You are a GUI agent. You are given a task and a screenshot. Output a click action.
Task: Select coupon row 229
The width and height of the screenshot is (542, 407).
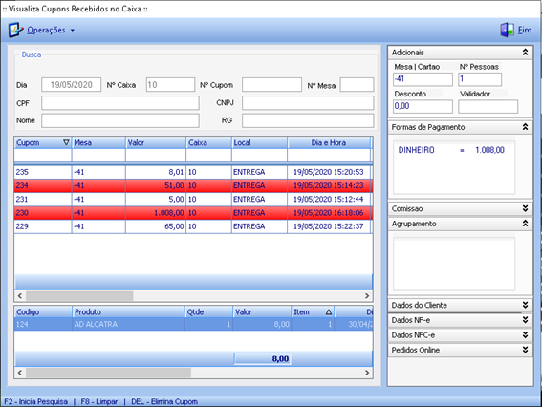click(193, 226)
